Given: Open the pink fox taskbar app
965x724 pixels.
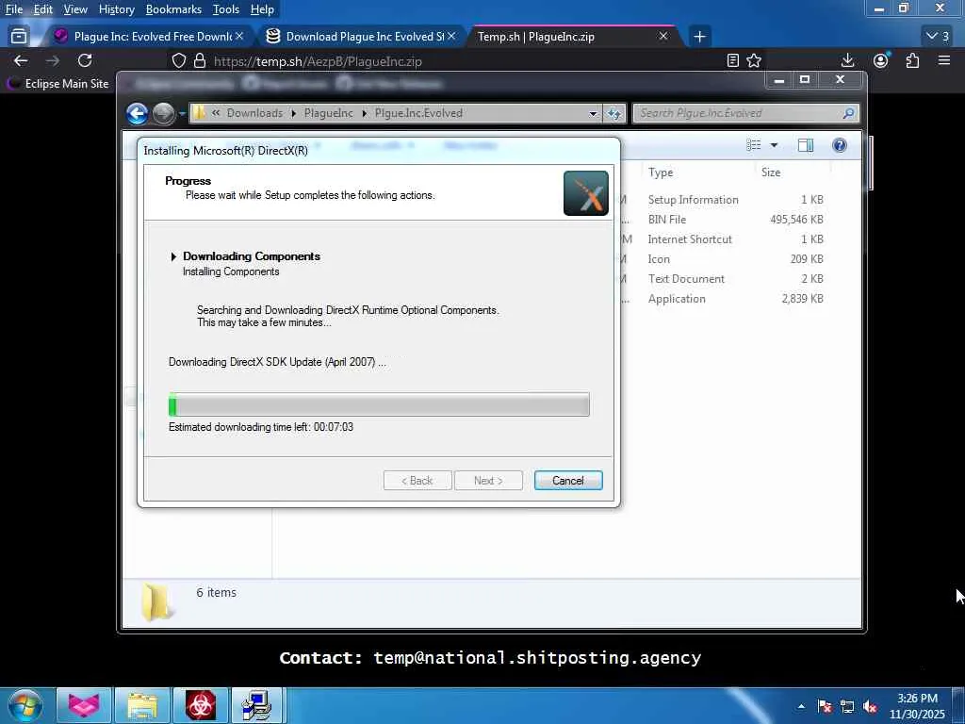Looking at the screenshot, I should point(84,705).
